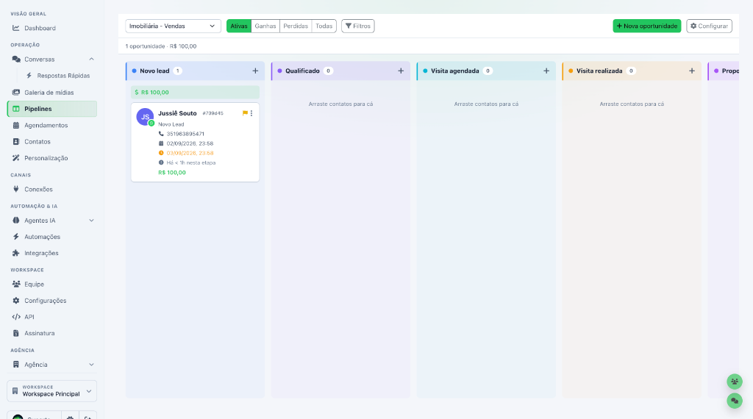The image size is (753, 419).
Task: Click the flag icon on Jussiê Souto card
Action: point(245,113)
